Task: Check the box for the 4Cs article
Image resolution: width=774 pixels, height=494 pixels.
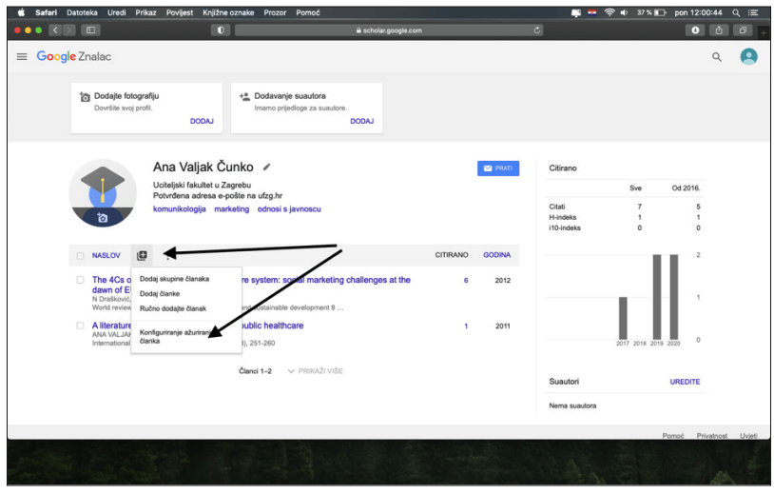Action: point(80,280)
